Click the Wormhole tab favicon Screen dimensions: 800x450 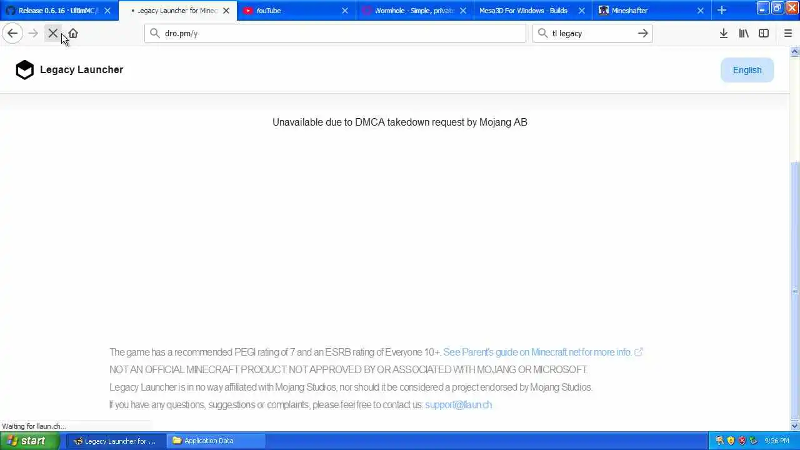[367, 11]
